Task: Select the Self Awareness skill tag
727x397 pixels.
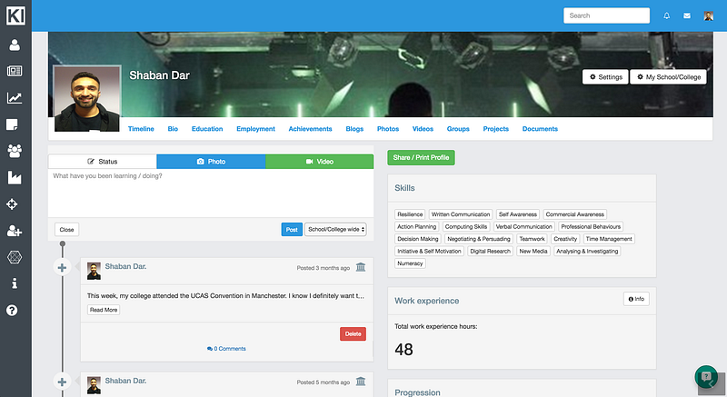Action: [x=517, y=214]
